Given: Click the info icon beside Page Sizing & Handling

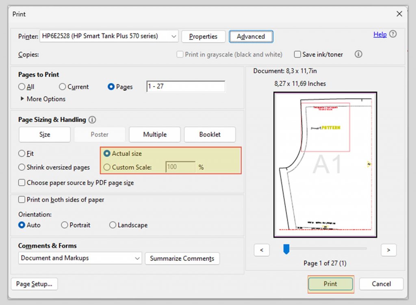Looking at the screenshot, I should [x=92, y=120].
